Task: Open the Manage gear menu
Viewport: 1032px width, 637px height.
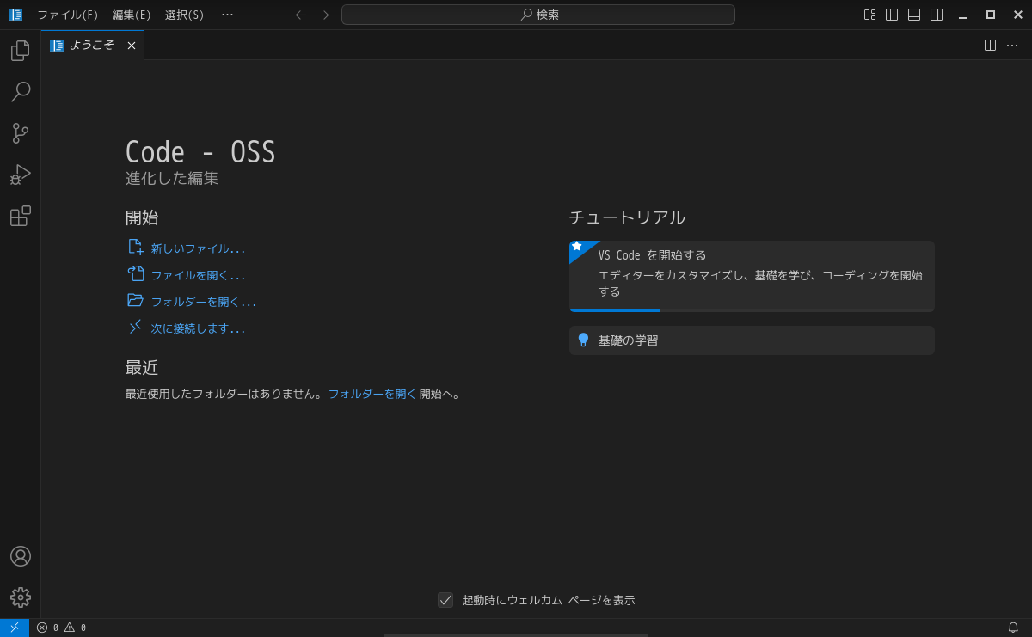Action: pyautogui.click(x=21, y=597)
